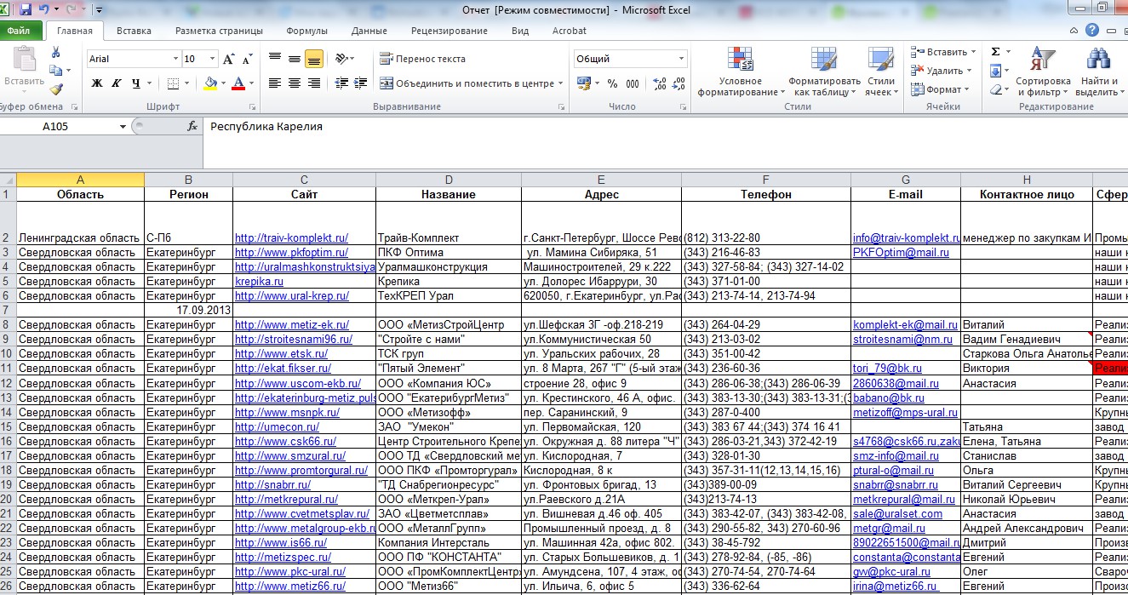
Task: Open the Excel Help question icon
Action: pos(1092,31)
